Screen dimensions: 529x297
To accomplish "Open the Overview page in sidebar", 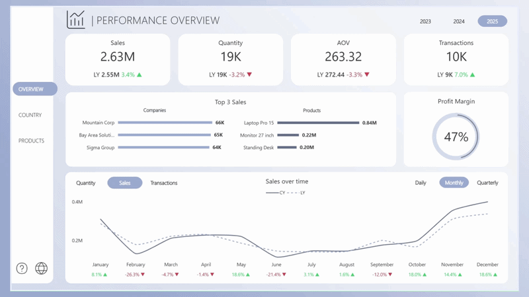I will click(35, 89).
